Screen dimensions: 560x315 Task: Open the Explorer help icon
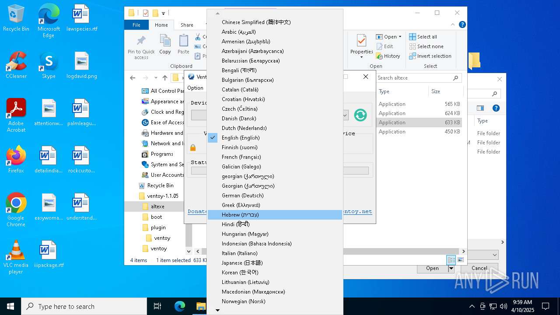[462, 25]
